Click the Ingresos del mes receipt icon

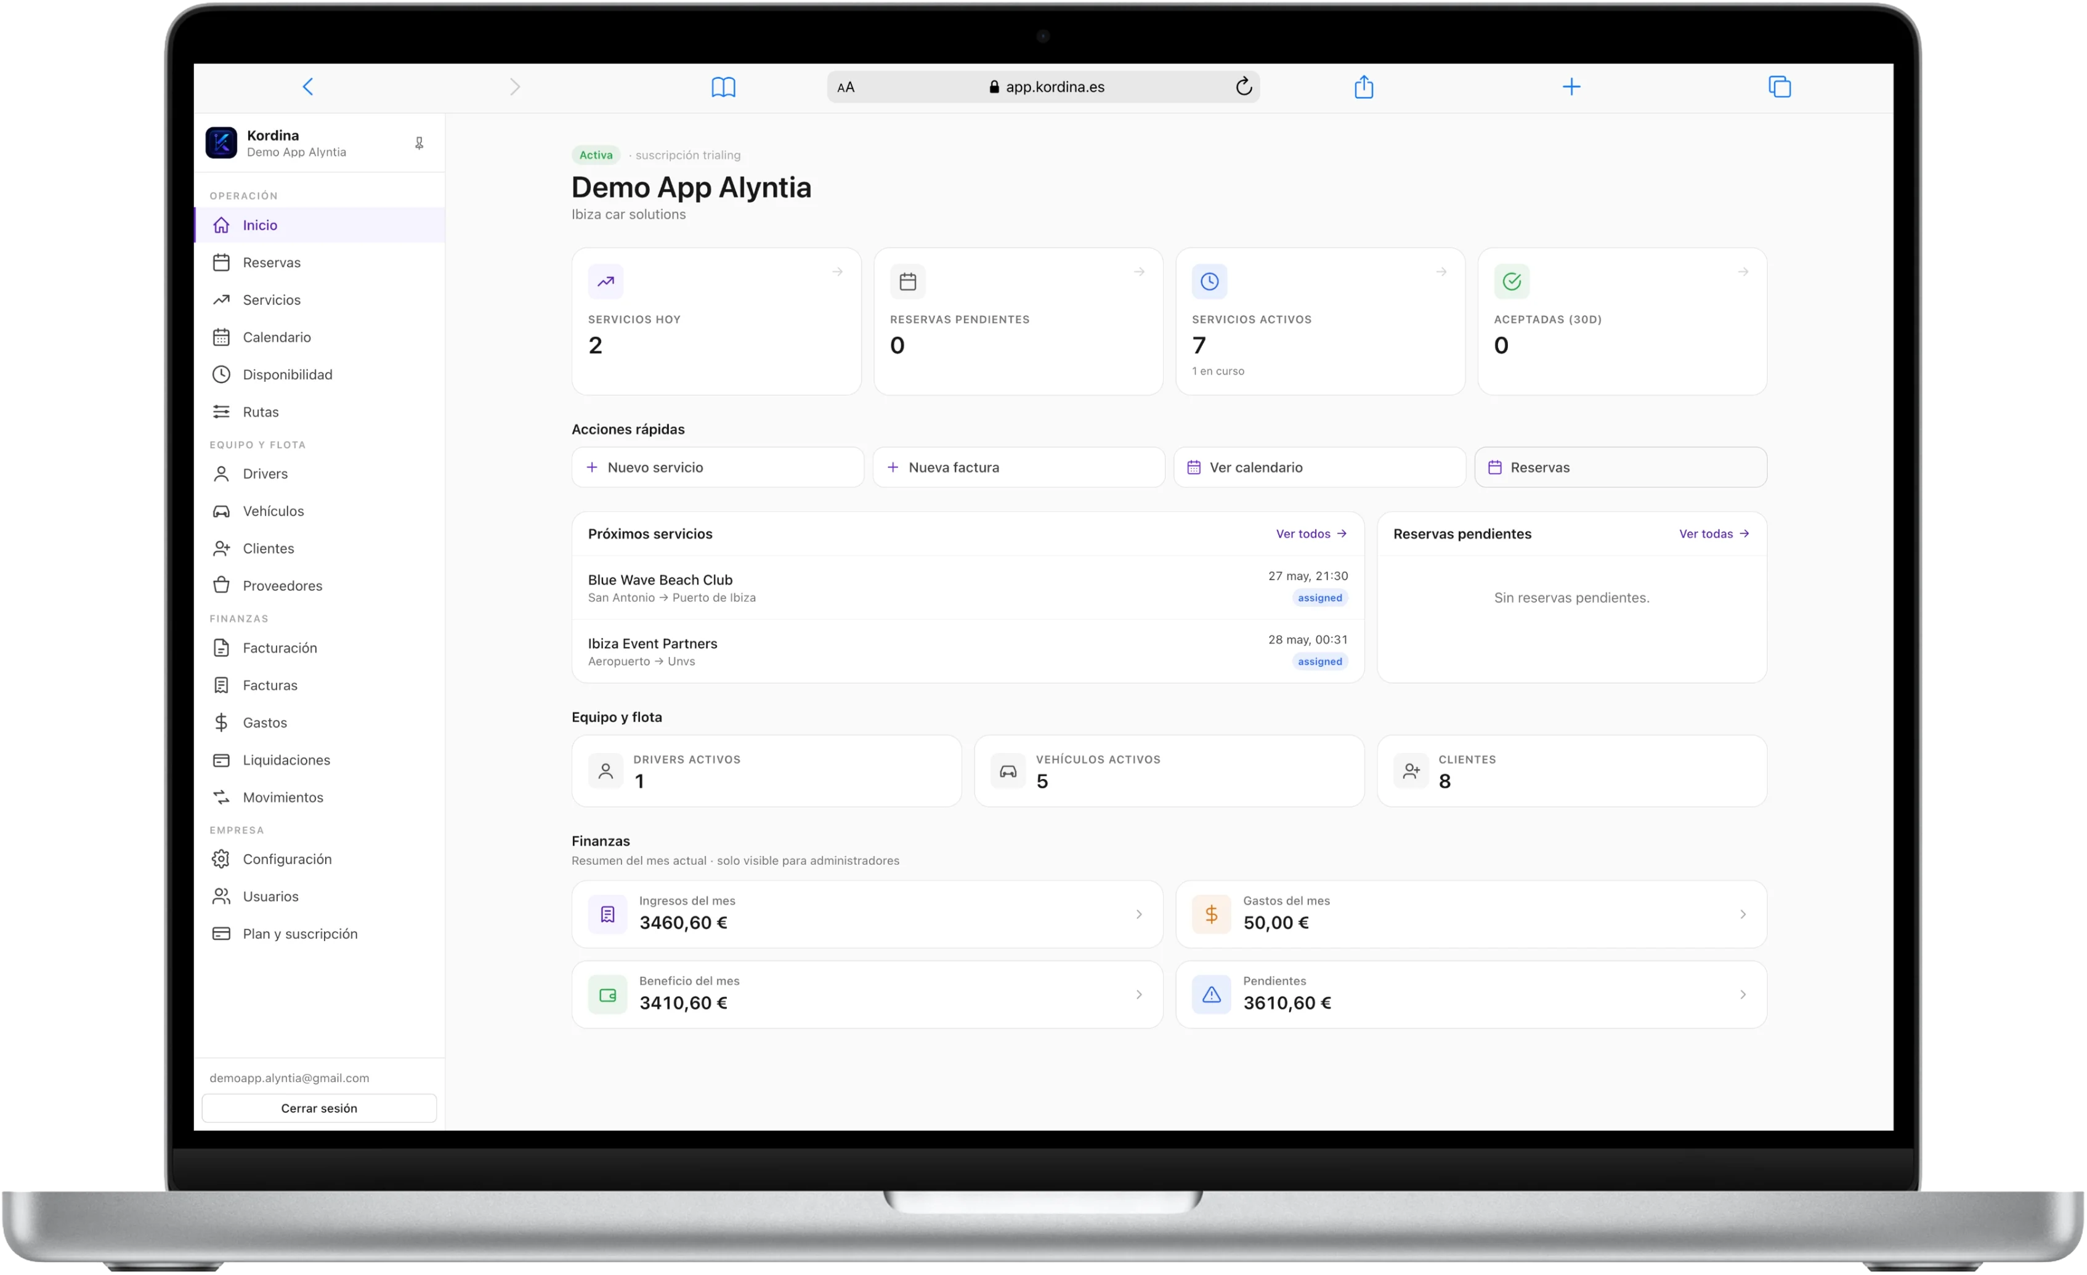tap(607, 914)
